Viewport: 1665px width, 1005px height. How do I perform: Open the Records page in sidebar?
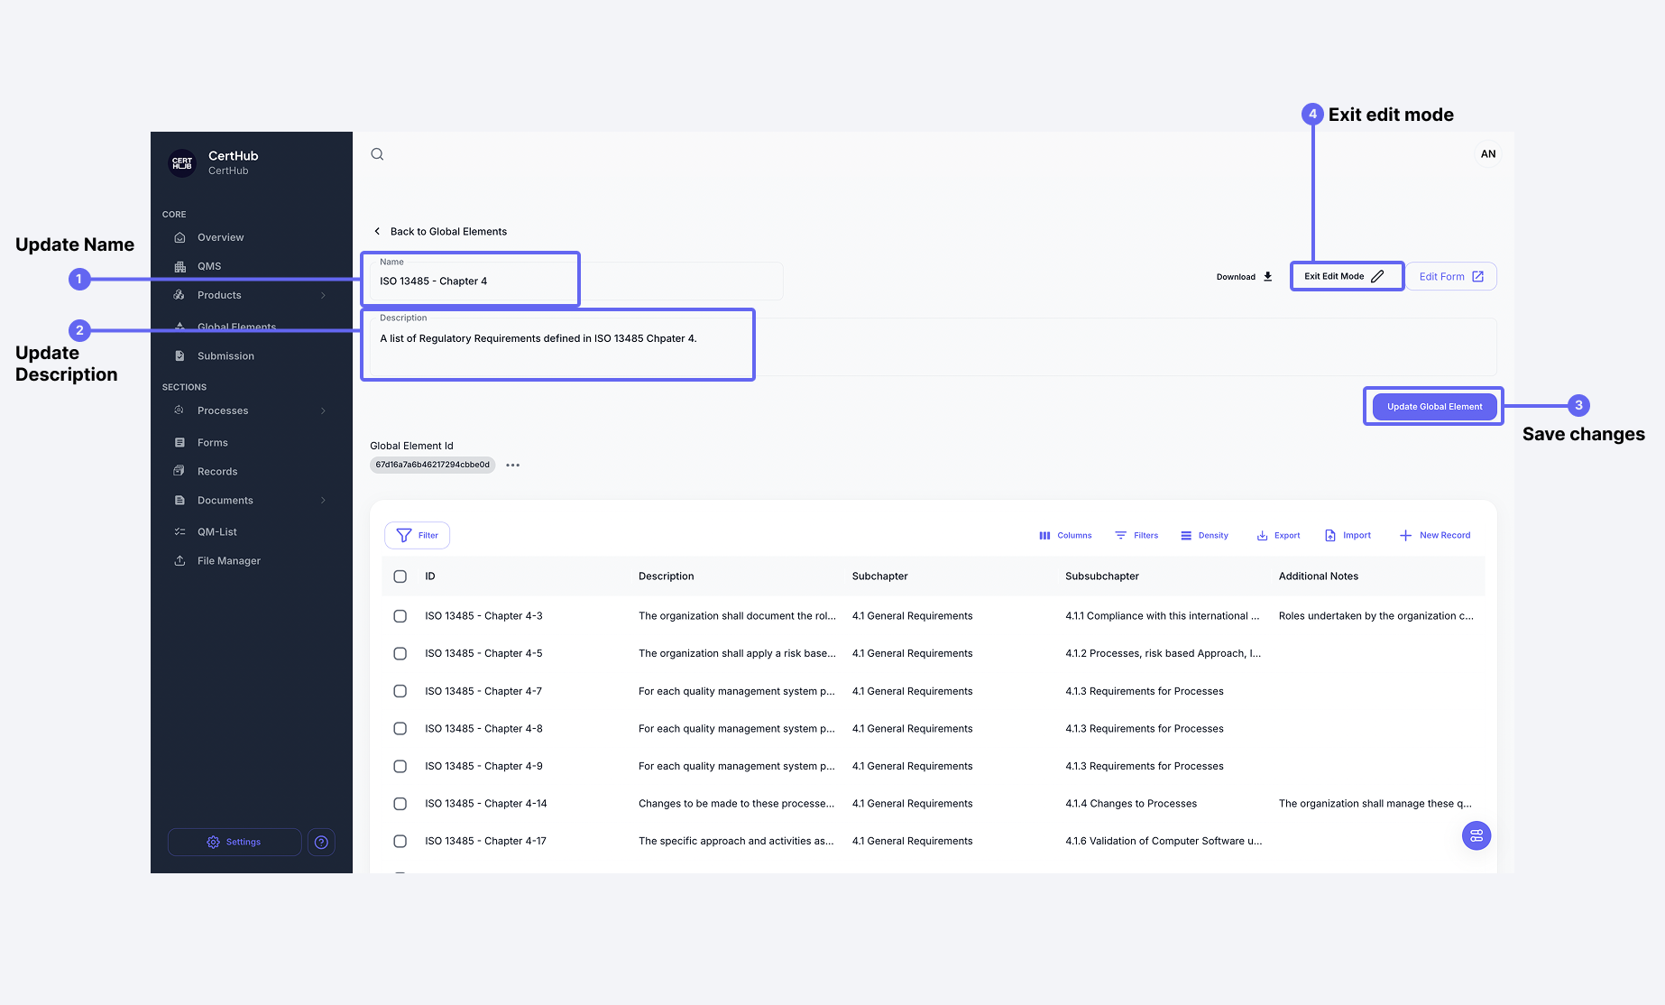coord(217,472)
